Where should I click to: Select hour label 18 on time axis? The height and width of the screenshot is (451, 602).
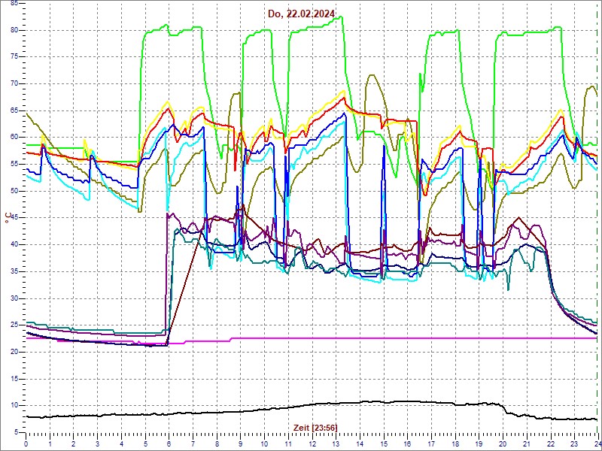coord(455,443)
